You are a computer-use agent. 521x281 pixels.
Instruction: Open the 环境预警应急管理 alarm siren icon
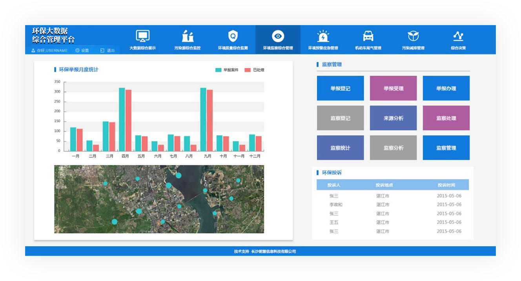pos(323,36)
